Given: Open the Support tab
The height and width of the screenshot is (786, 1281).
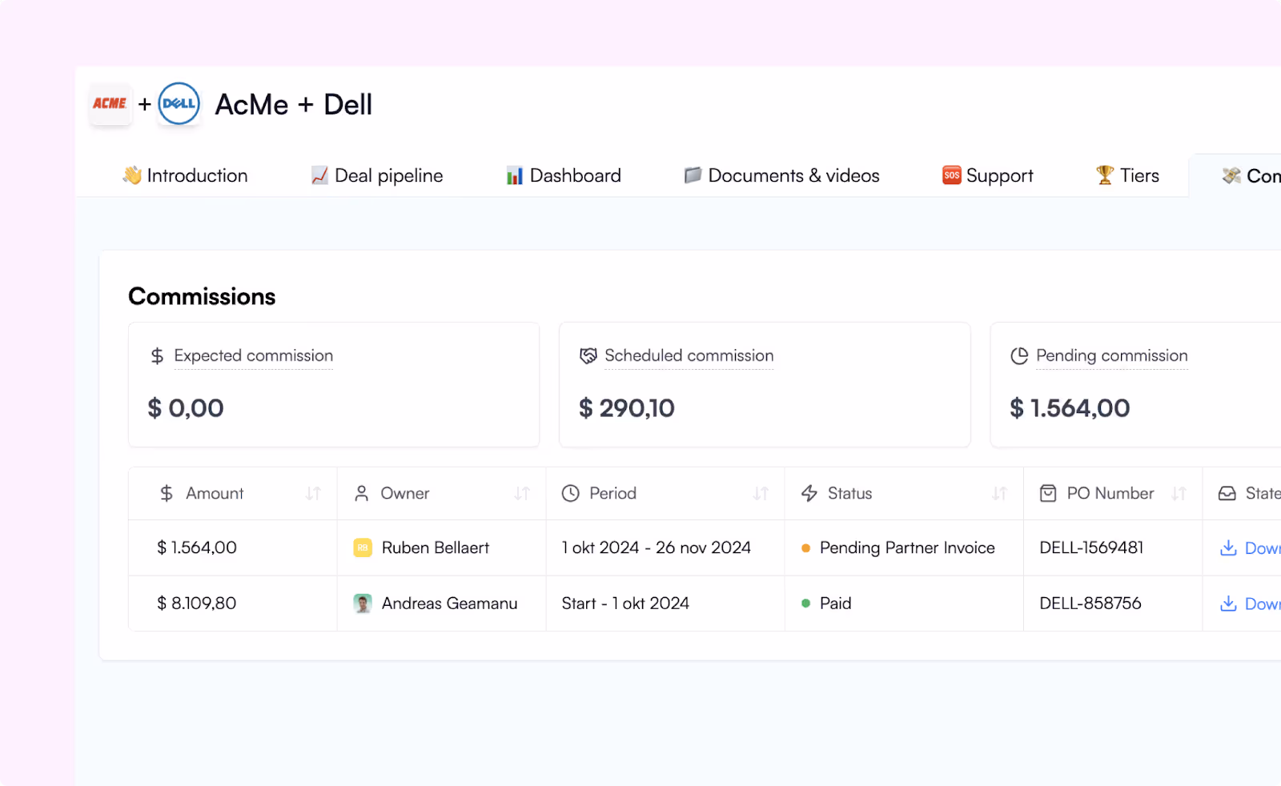Looking at the screenshot, I should (987, 175).
